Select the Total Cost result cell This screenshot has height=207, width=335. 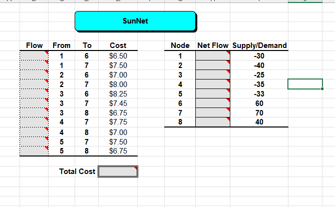(118, 171)
